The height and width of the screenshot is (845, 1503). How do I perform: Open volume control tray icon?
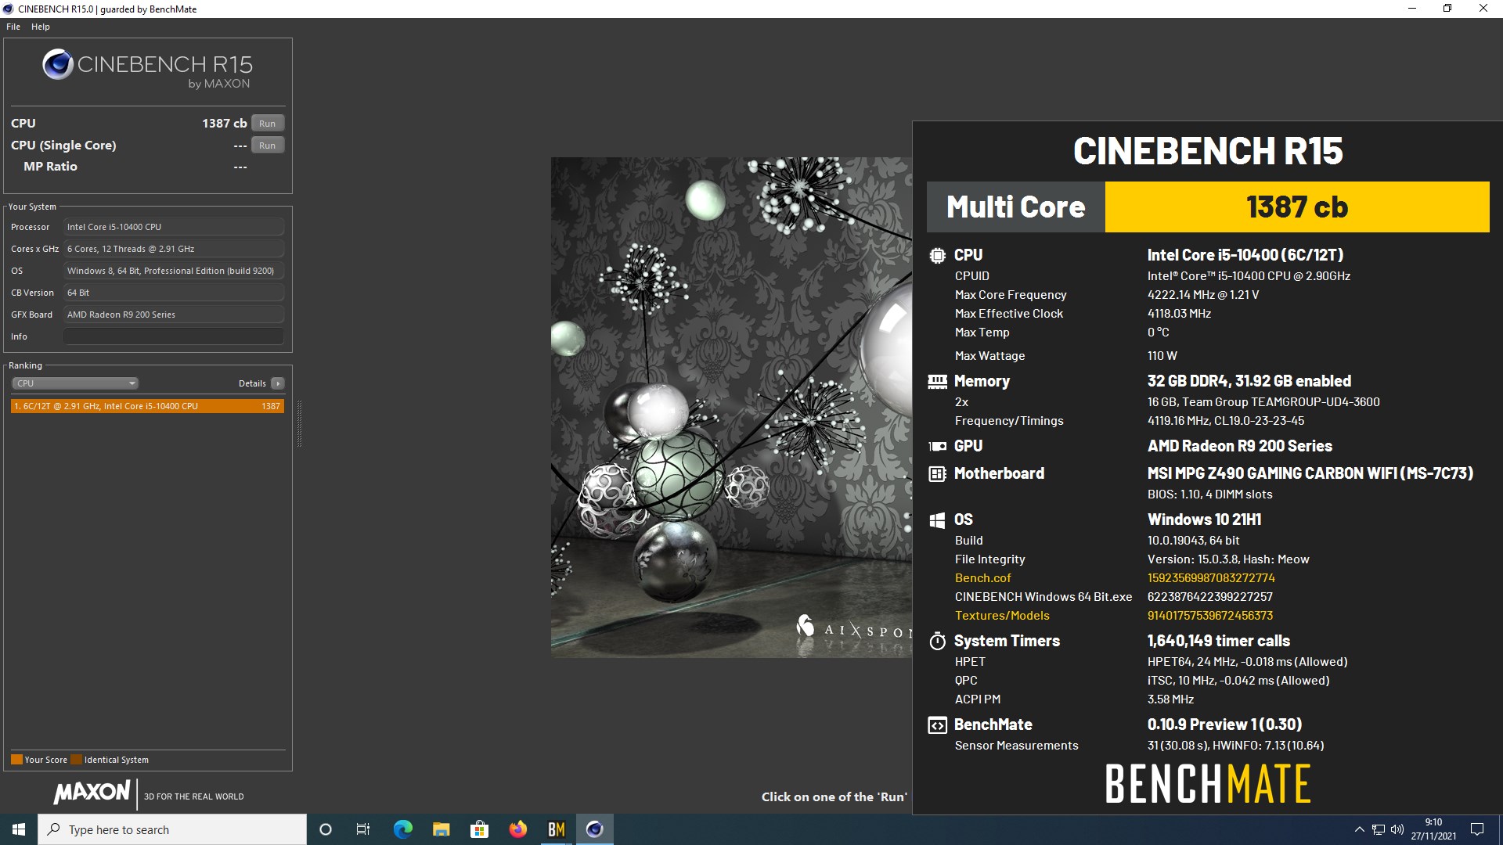(1397, 829)
